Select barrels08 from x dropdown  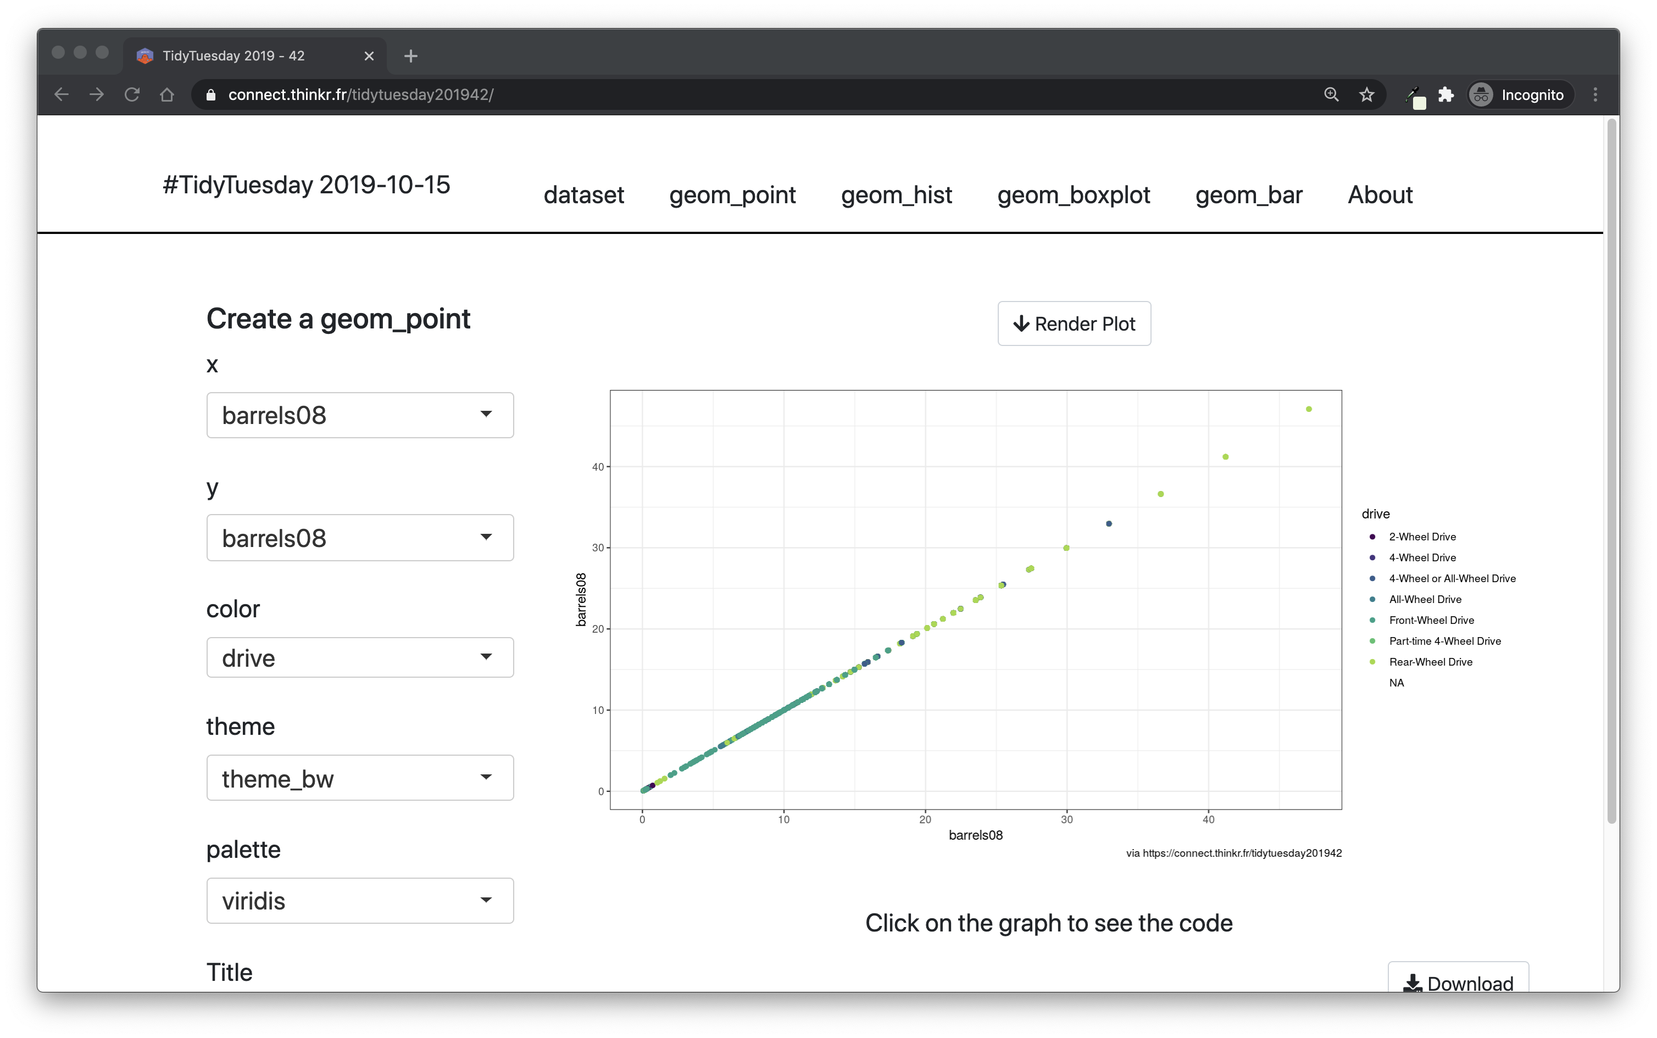point(357,416)
